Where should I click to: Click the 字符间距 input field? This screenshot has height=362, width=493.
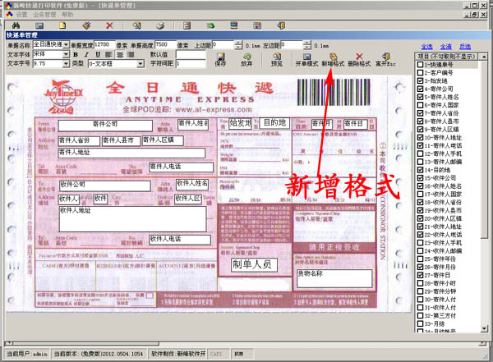click(x=191, y=64)
